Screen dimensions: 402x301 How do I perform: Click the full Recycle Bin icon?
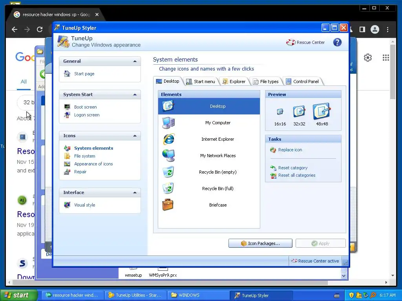tap(168, 189)
